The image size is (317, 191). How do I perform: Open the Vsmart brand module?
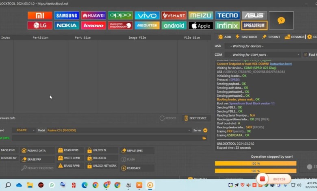pos(174,15)
